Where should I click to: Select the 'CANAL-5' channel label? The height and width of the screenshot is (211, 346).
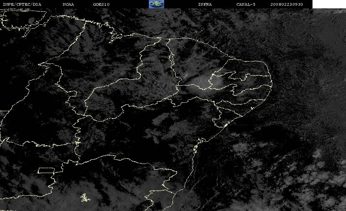point(246,4)
